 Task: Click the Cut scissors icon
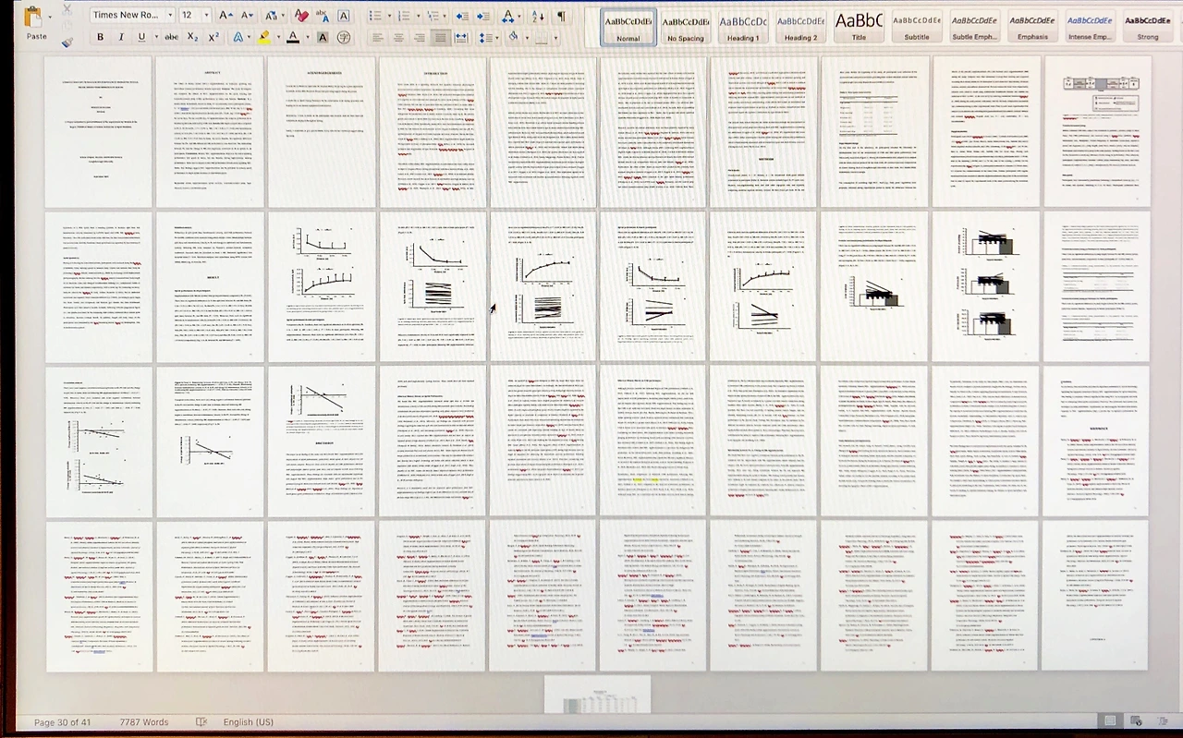tap(67, 9)
